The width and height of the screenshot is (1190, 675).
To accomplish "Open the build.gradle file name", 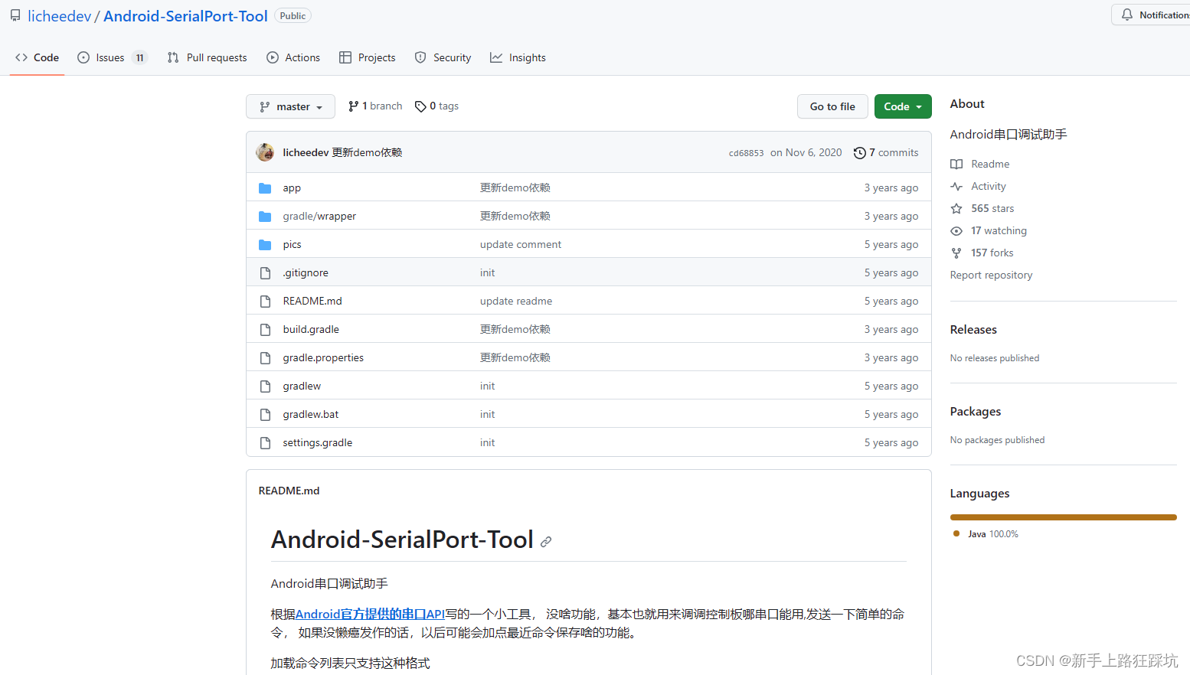I will click(311, 329).
